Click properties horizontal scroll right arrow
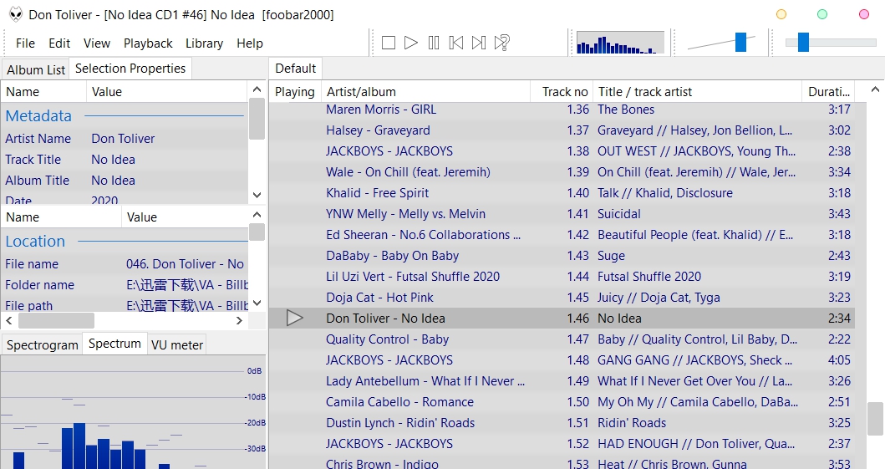This screenshot has height=469, width=885. pos(239,320)
